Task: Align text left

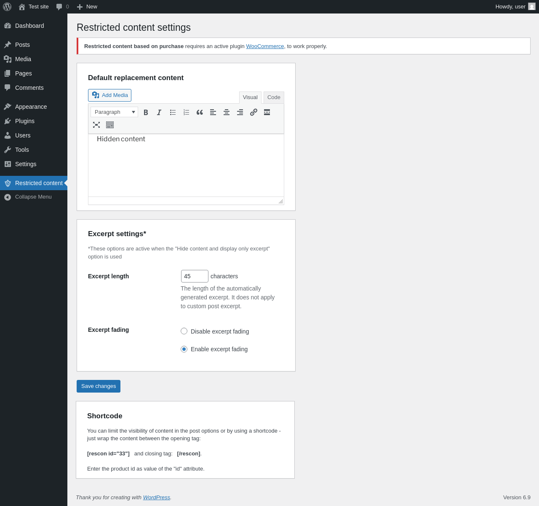Action: 213,112
